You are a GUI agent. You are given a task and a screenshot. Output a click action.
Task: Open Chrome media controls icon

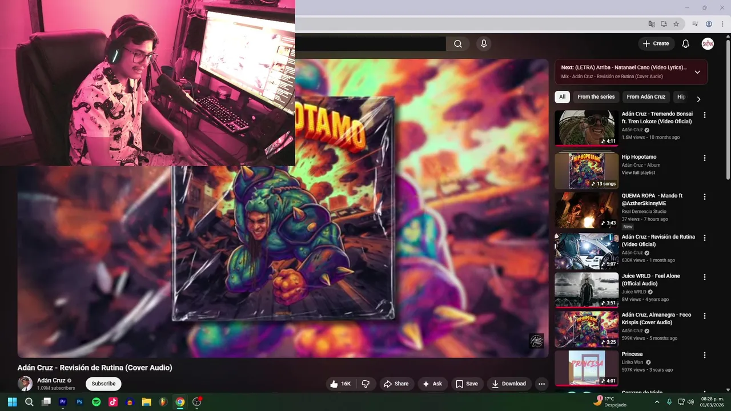point(695,24)
